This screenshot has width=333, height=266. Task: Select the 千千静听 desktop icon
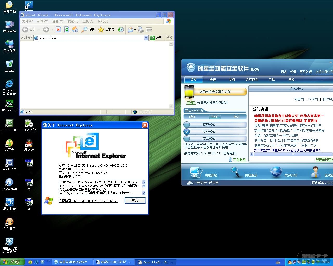[9, 224]
